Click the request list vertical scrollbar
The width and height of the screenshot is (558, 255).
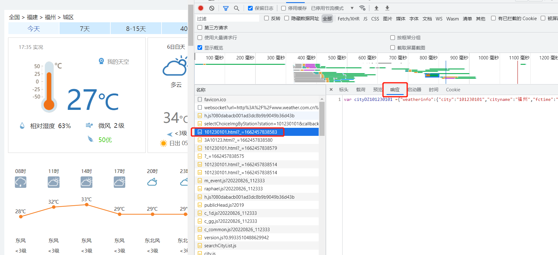[322, 119]
